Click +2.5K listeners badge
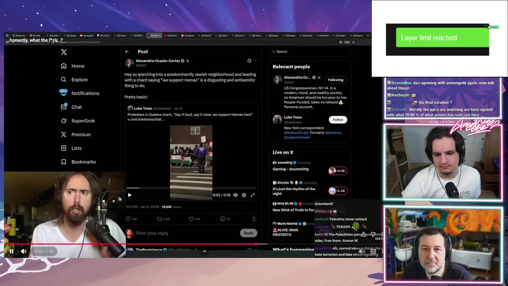The height and width of the screenshot is (286, 508). 337,171
